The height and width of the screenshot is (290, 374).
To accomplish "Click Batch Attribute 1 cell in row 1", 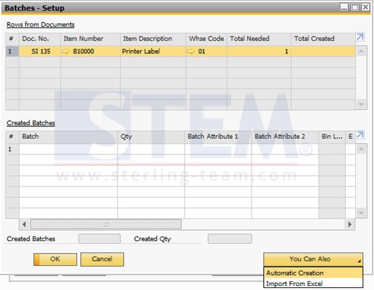I will (x=218, y=149).
